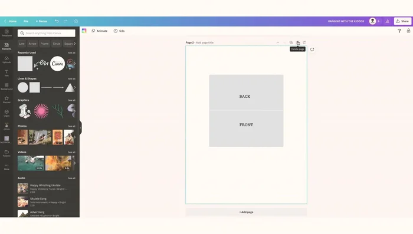Open the Starred sidebar tab
The width and height of the screenshot is (413, 234).
click(6, 100)
